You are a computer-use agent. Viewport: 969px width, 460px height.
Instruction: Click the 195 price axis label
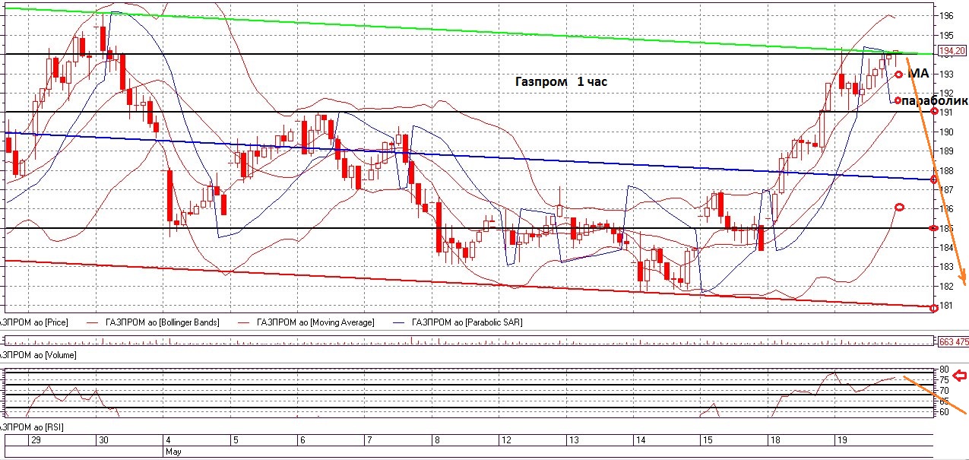pyautogui.click(x=947, y=35)
